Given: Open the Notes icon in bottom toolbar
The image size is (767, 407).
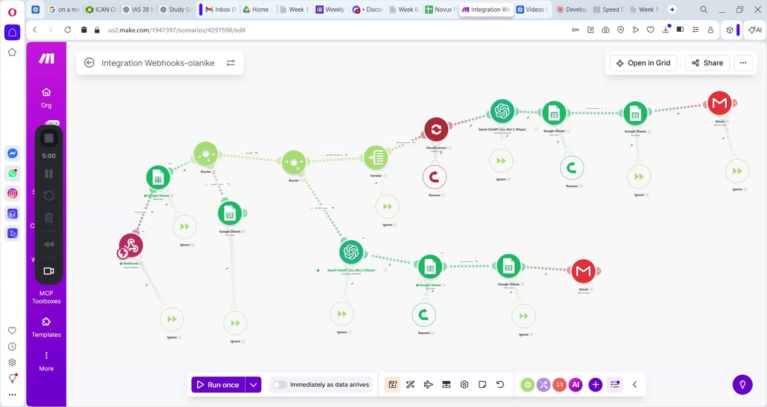Looking at the screenshot, I should 482,385.
